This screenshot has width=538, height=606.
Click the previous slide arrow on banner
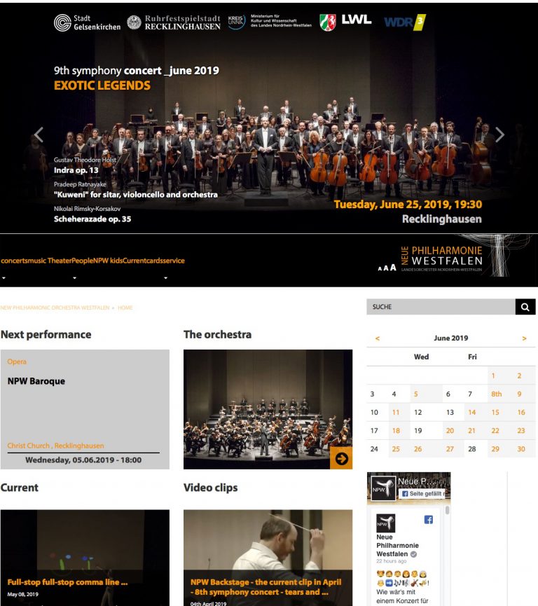tap(39, 135)
